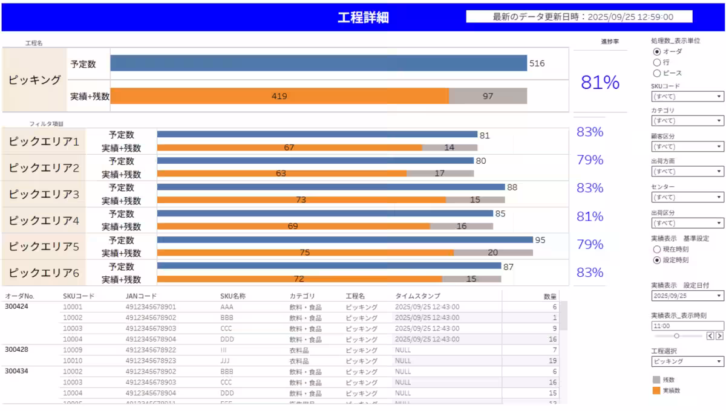This screenshot has width=726, height=411.
Task: Select the 行 display unit option
Action: point(656,62)
